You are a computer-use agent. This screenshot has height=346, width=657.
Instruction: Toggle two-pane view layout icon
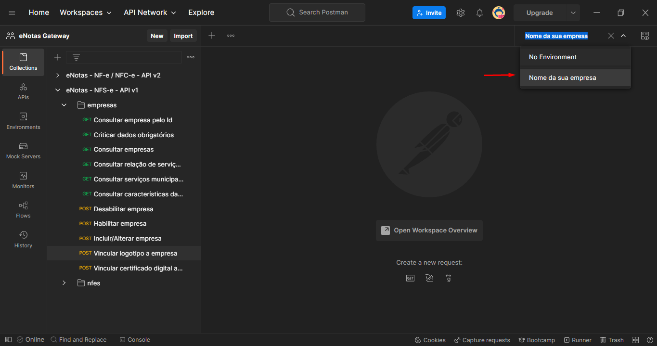click(x=635, y=340)
